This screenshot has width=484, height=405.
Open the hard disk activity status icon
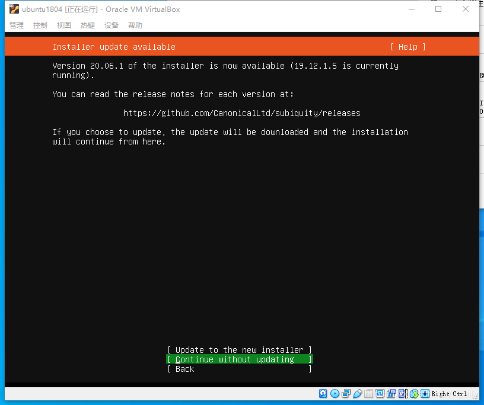pyautogui.click(x=323, y=394)
